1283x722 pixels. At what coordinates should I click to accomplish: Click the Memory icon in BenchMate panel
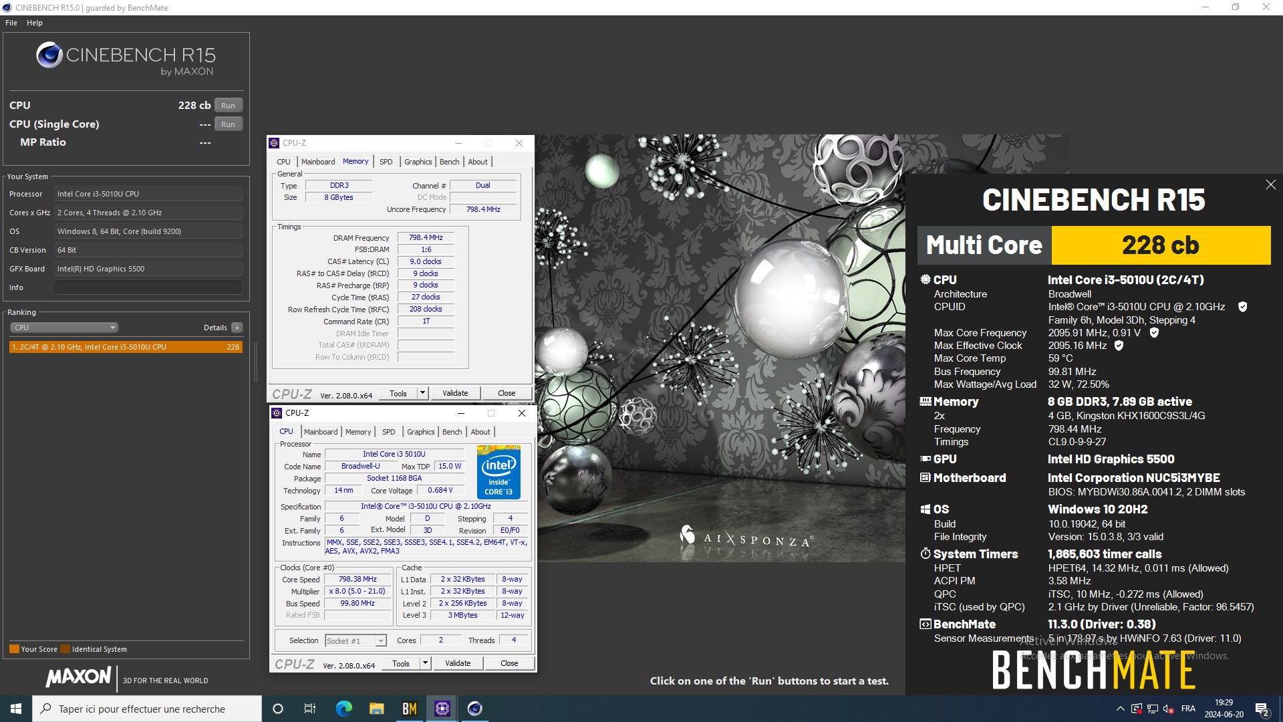coord(925,402)
